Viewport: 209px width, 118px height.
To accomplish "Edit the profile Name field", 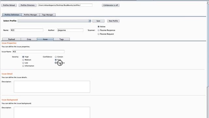I will [27, 30].
